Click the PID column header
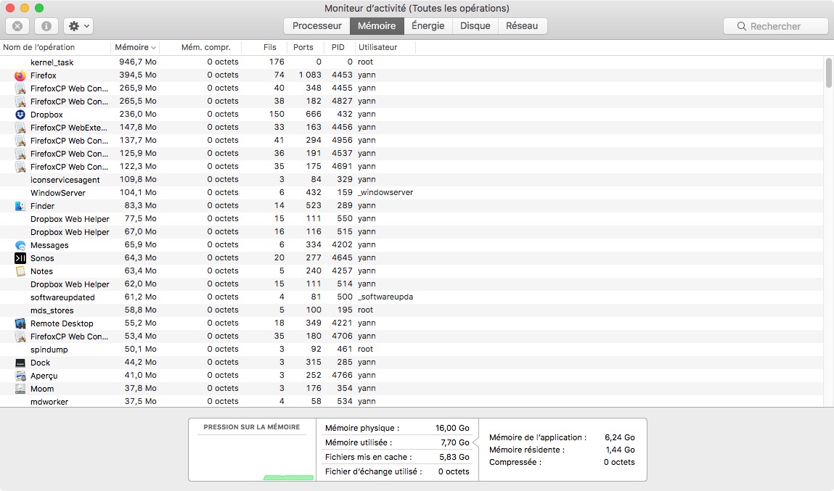Viewport: 834px width, 491px height. point(338,47)
